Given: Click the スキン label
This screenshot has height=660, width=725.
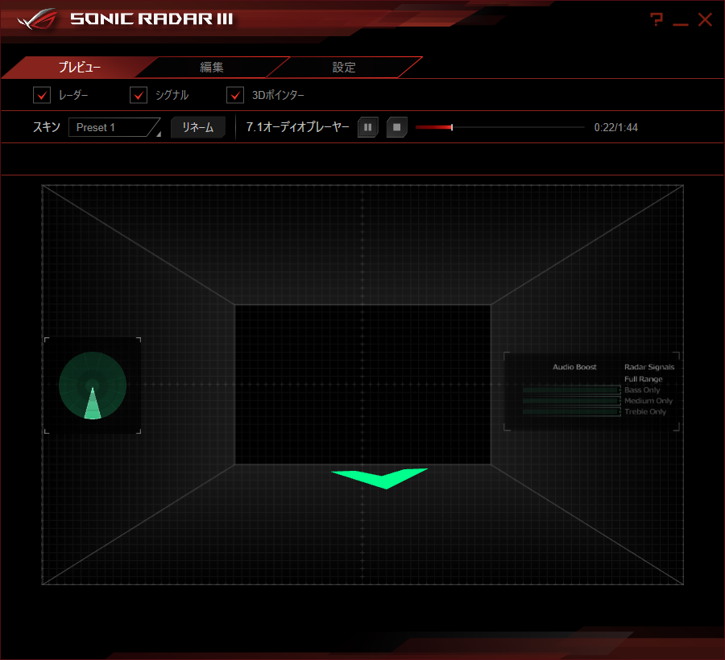Looking at the screenshot, I should tap(46, 127).
